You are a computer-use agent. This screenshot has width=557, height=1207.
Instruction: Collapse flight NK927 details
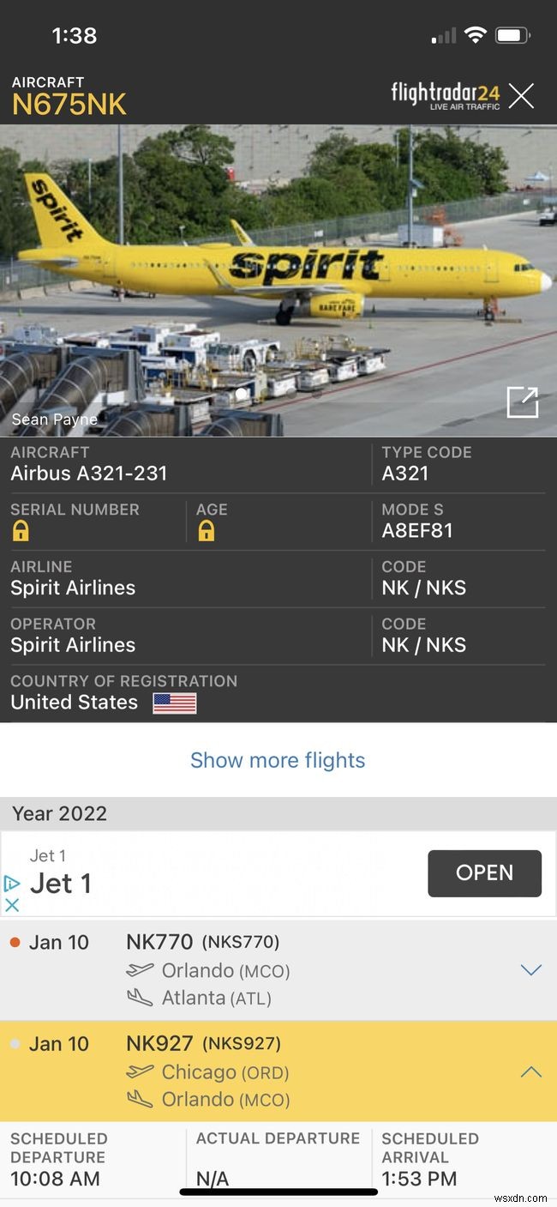click(531, 1071)
